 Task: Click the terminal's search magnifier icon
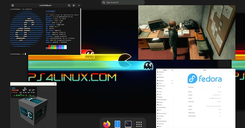click(x=69, y=5)
